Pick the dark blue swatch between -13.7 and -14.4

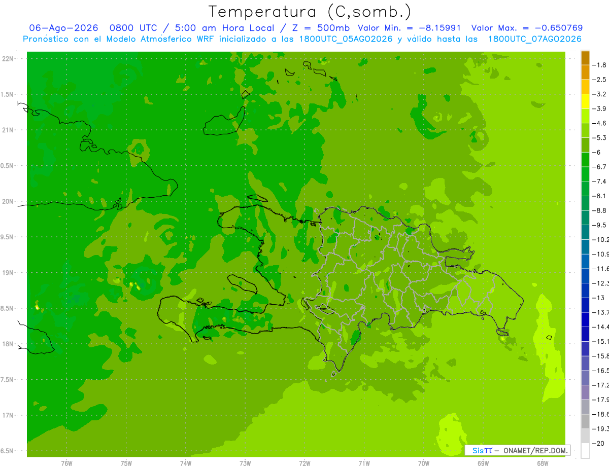[x=585, y=319]
